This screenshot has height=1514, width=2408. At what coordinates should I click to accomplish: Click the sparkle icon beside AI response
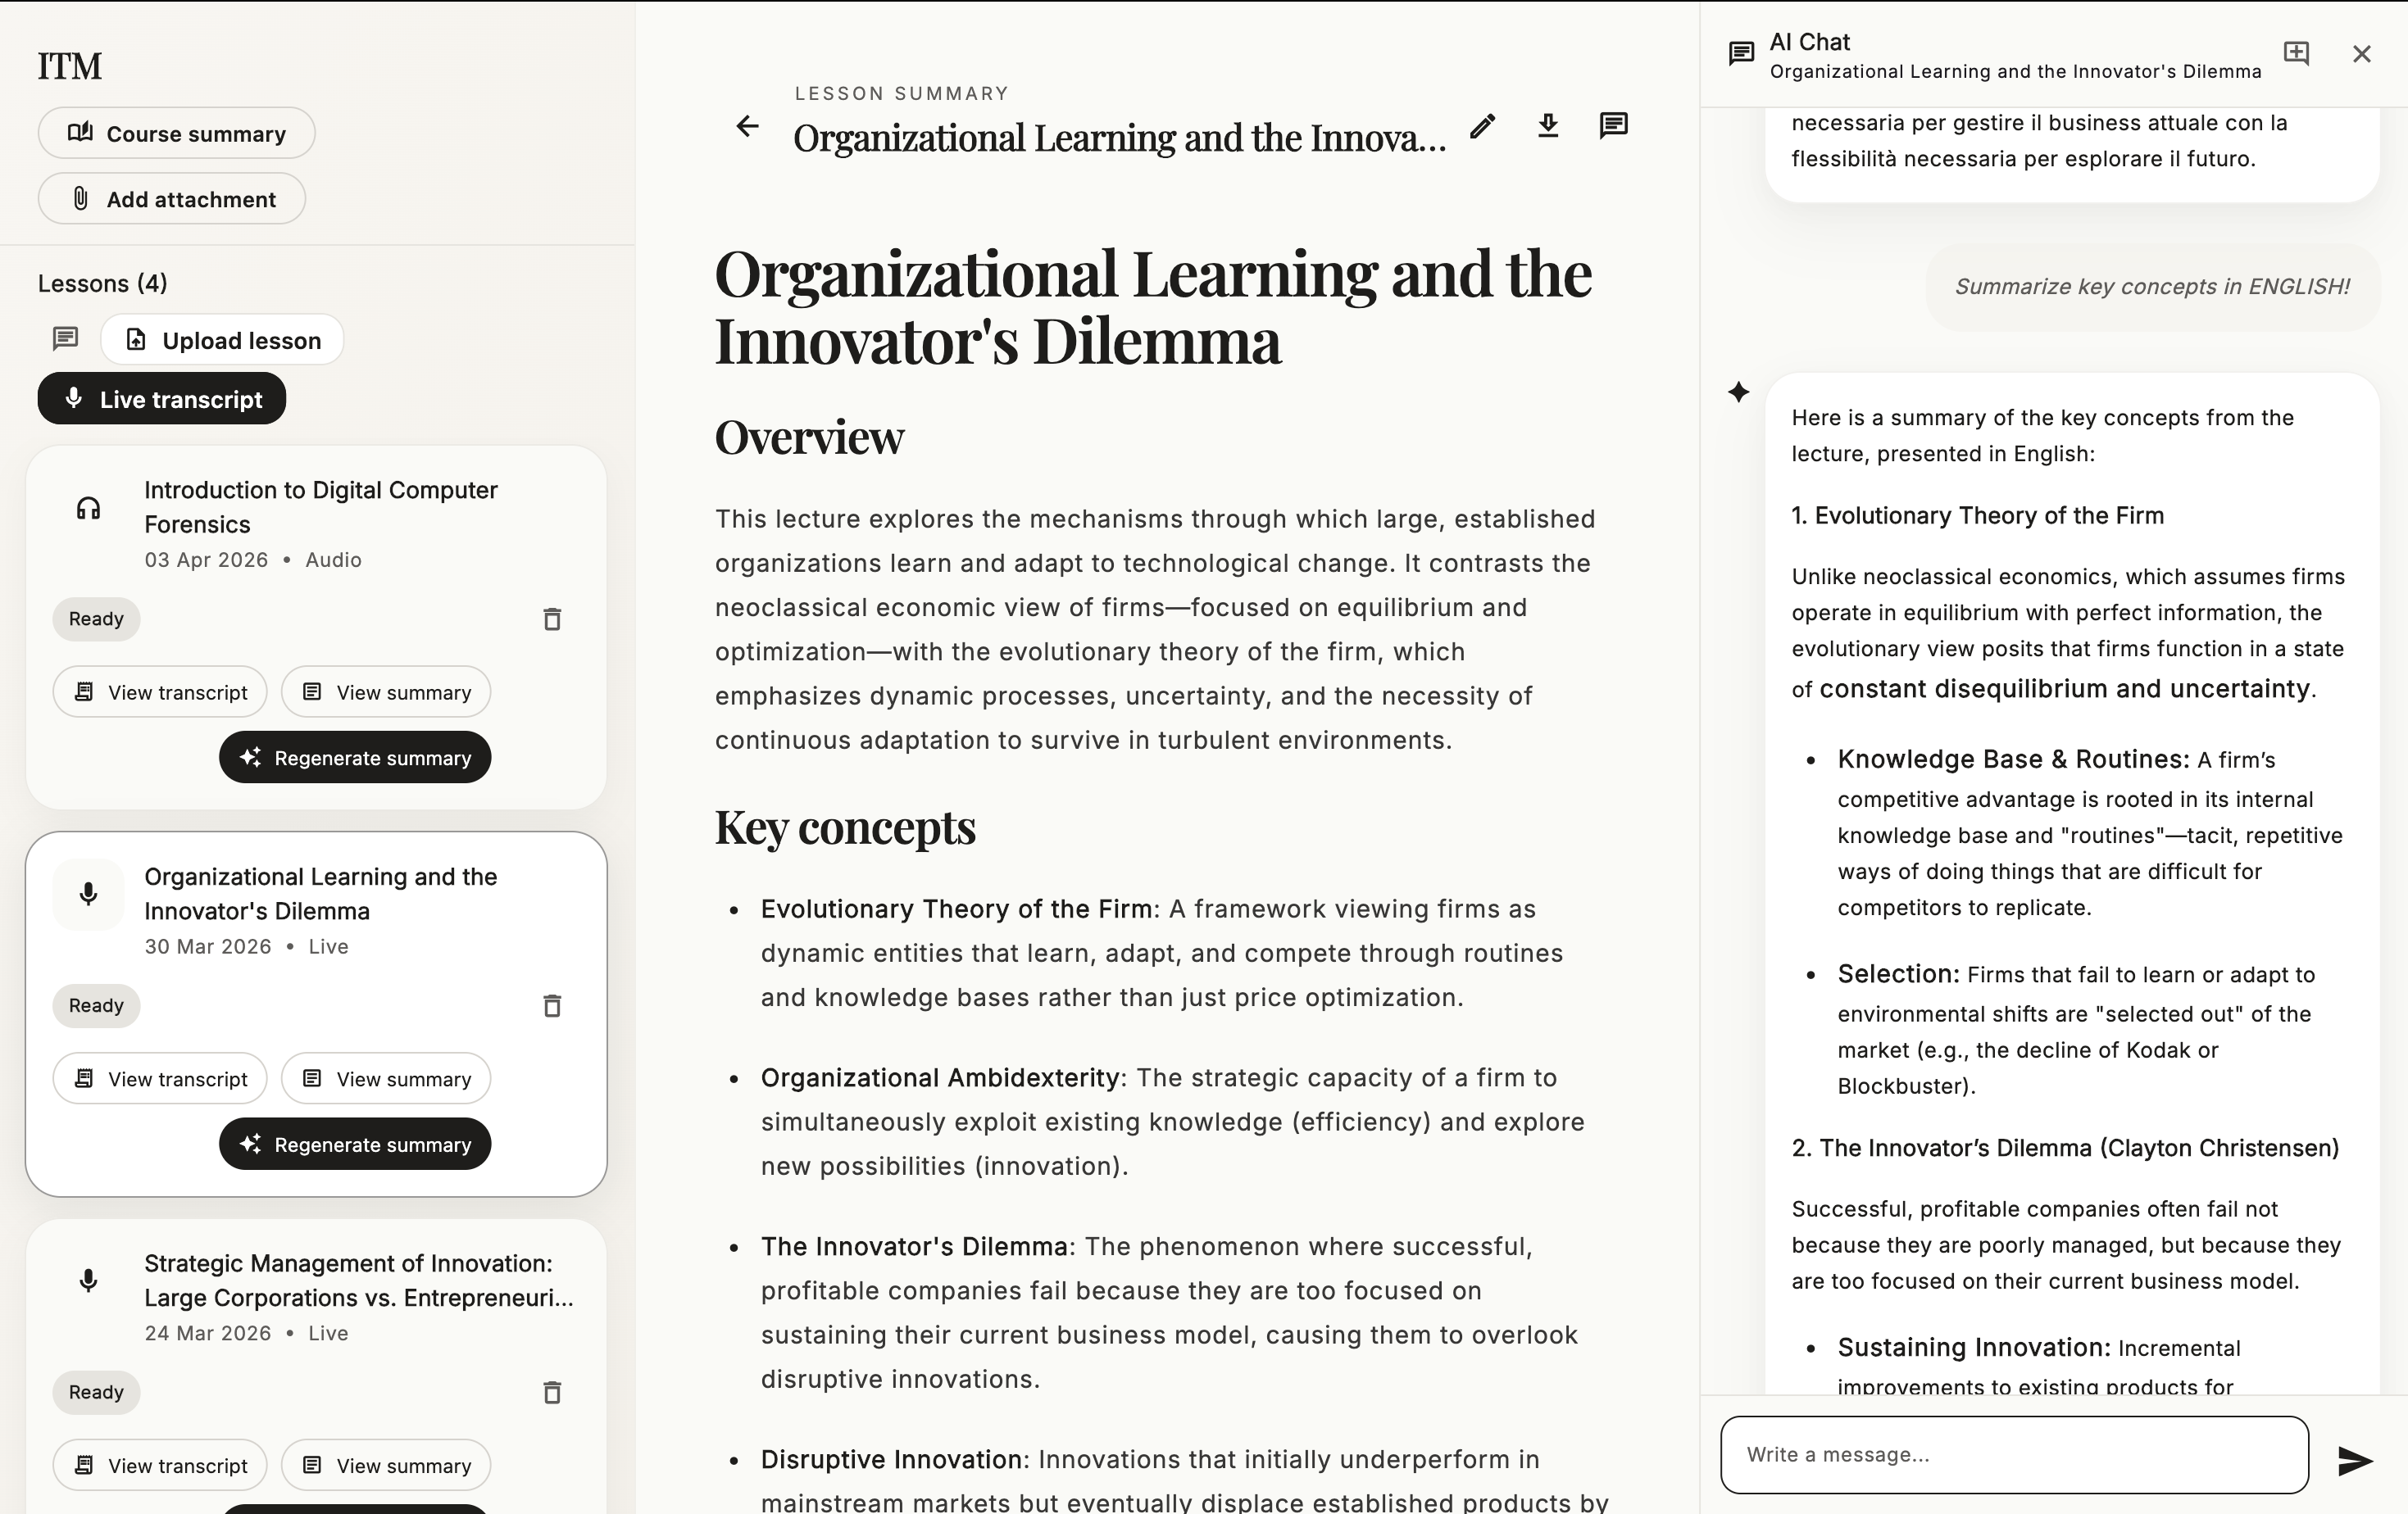pos(1738,392)
